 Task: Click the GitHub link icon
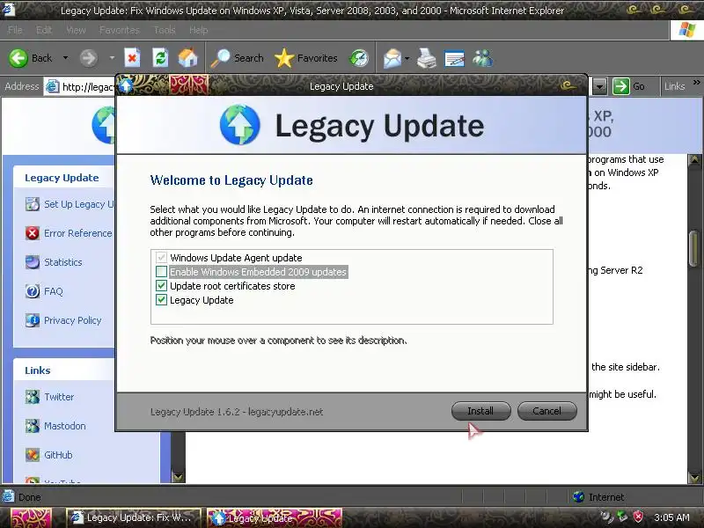click(33, 455)
